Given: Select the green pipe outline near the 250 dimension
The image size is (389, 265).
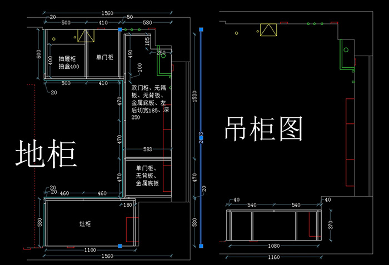Looking at the screenshot, I should [162, 61].
